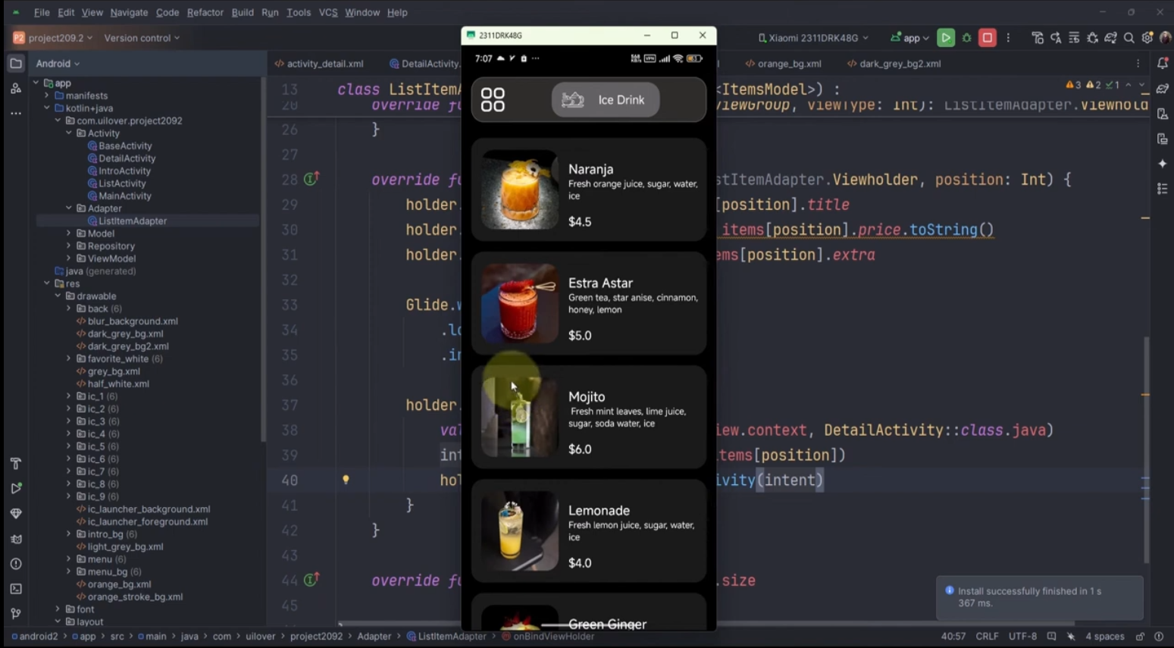
Task: Open the Gemini sparkle tool window
Action: click(x=1163, y=164)
